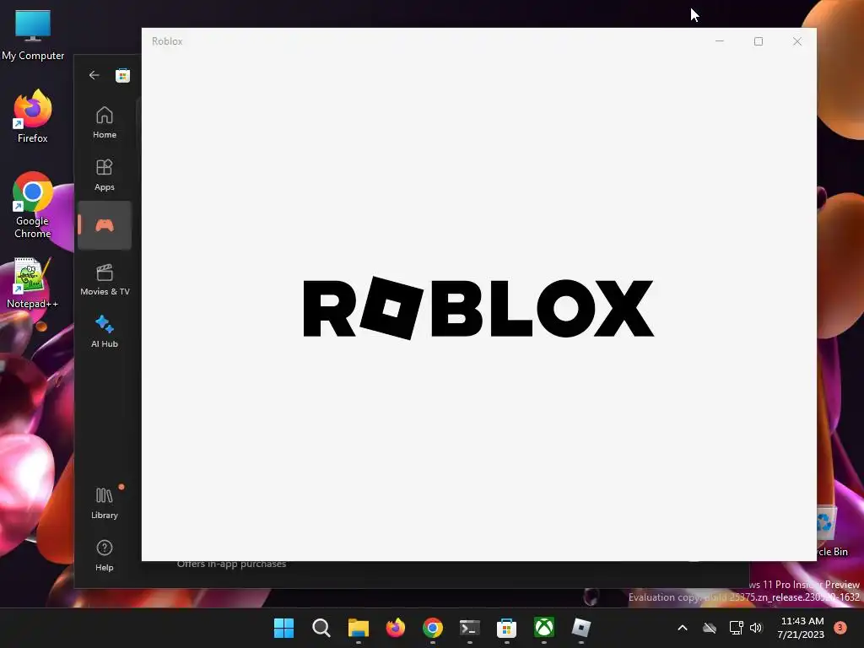Open clock and calendar flyout

pos(802,628)
